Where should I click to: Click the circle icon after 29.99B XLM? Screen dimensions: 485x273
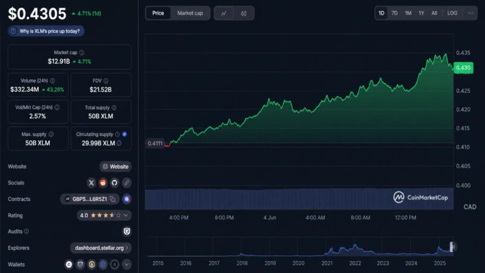(x=119, y=143)
